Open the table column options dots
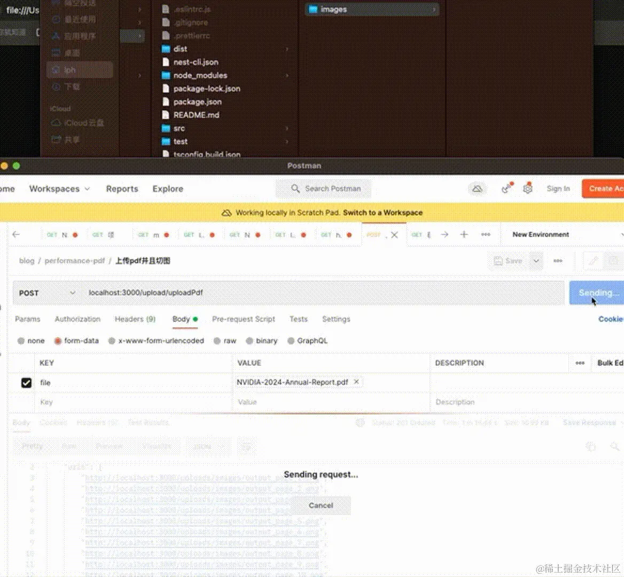624x577 pixels. click(x=580, y=363)
